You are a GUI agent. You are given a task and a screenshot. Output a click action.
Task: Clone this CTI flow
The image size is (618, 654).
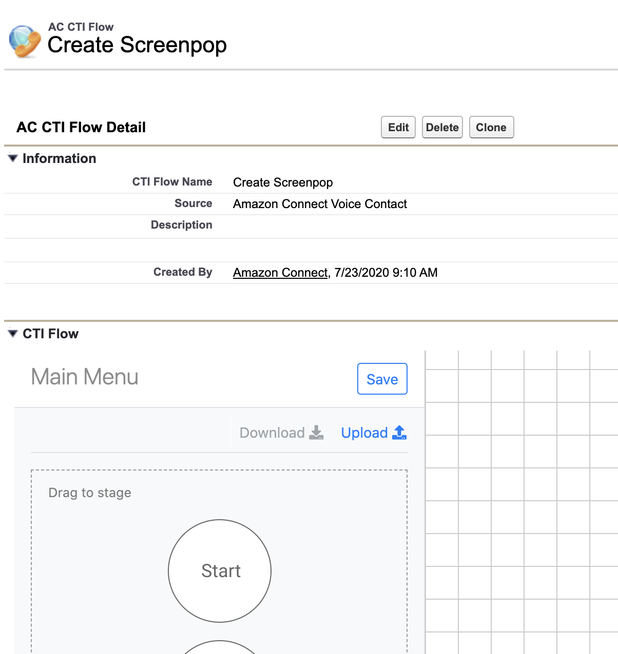pos(491,127)
